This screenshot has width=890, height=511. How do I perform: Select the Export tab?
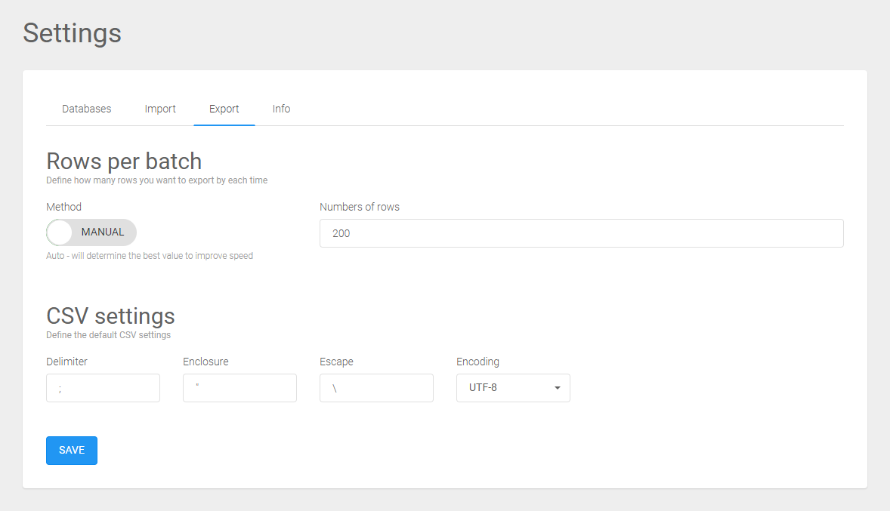[x=224, y=109]
